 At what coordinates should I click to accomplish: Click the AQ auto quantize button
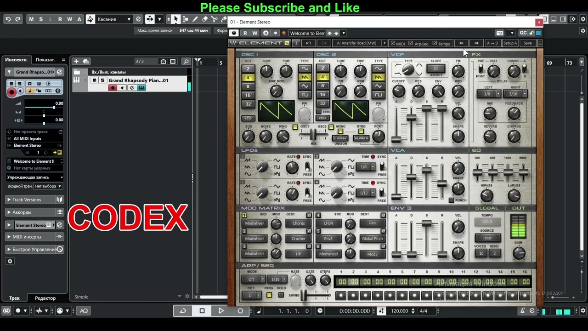pos(84,311)
